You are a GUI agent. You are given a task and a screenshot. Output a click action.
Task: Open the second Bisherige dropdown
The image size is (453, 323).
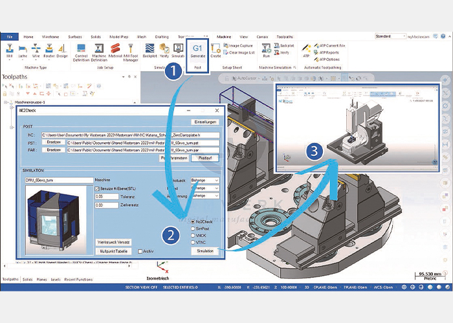pyautogui.click(x=204, y=188)
